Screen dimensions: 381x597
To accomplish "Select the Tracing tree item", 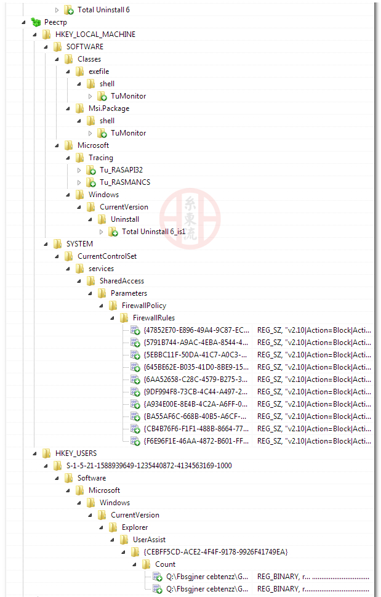I will coord(101,158).
